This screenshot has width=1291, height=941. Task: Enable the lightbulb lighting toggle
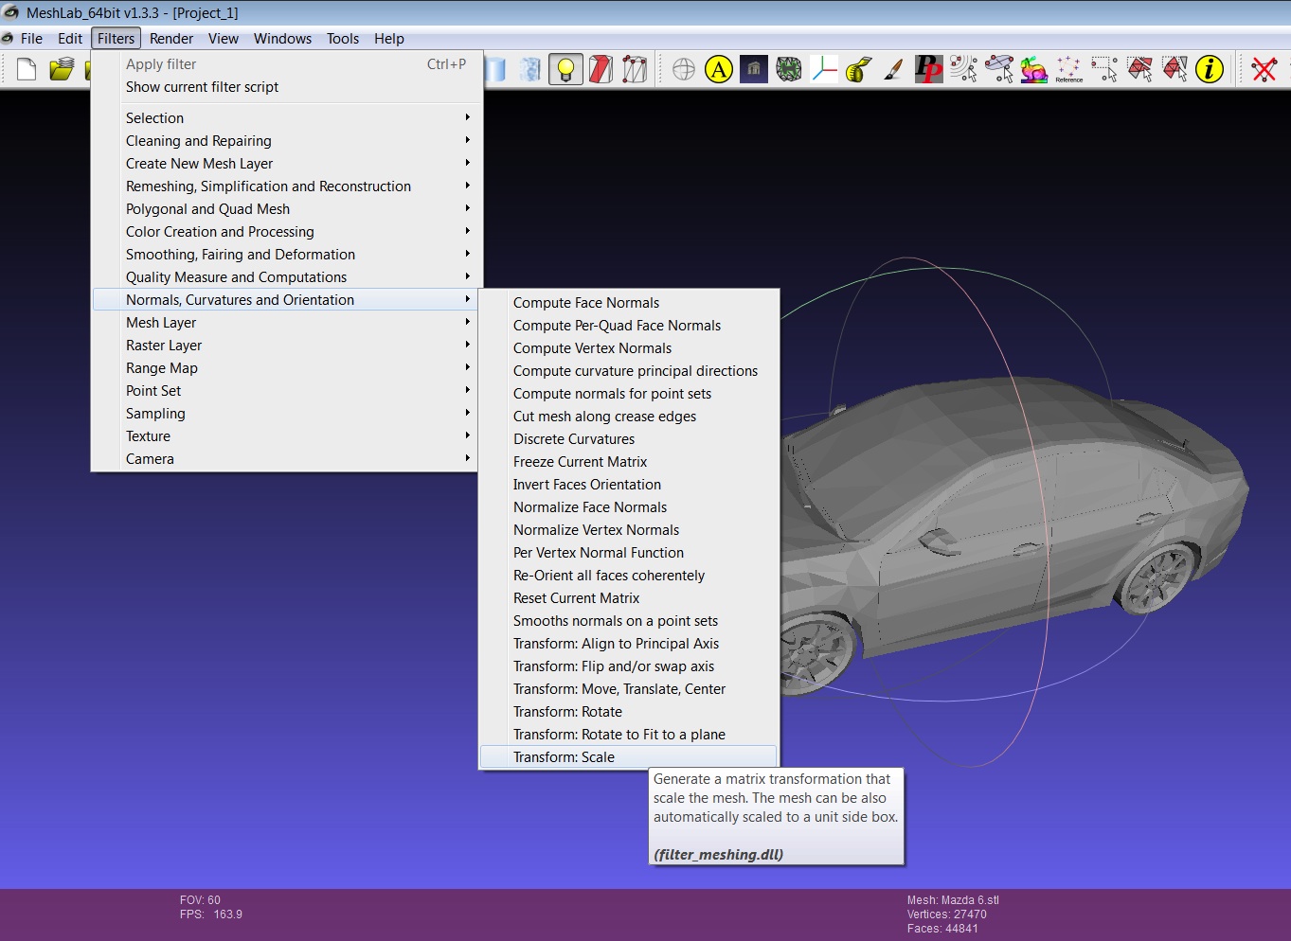(x=565, y=68)
